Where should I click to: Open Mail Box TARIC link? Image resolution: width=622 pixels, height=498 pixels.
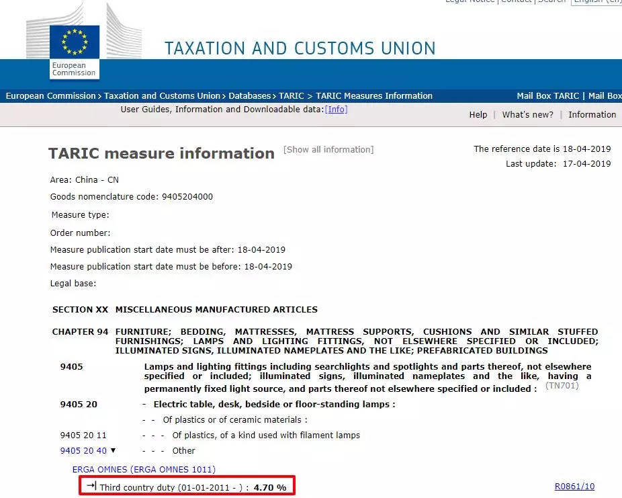click(x=548, y=96)
